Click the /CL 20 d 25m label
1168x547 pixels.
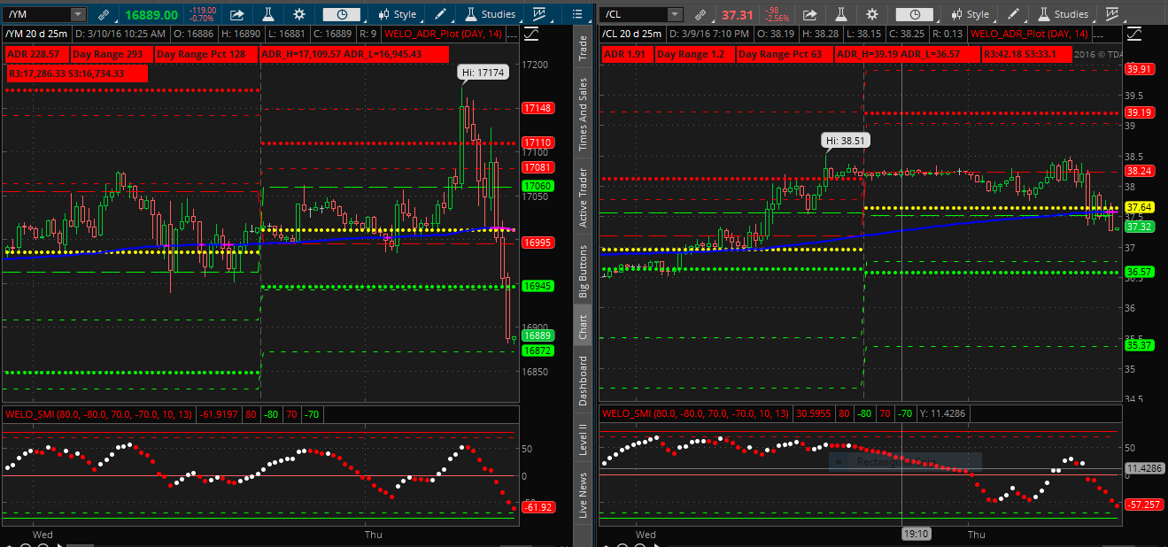(632, 34)
